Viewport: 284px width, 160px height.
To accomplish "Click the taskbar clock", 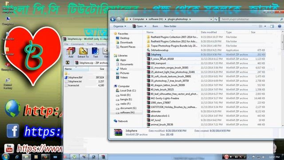I will tap(274, 157).
